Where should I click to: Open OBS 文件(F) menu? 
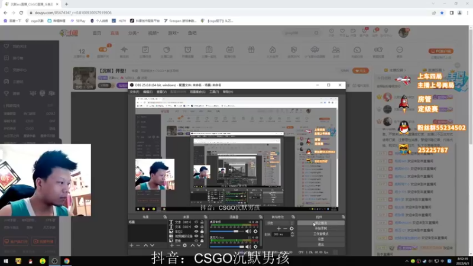134,92
